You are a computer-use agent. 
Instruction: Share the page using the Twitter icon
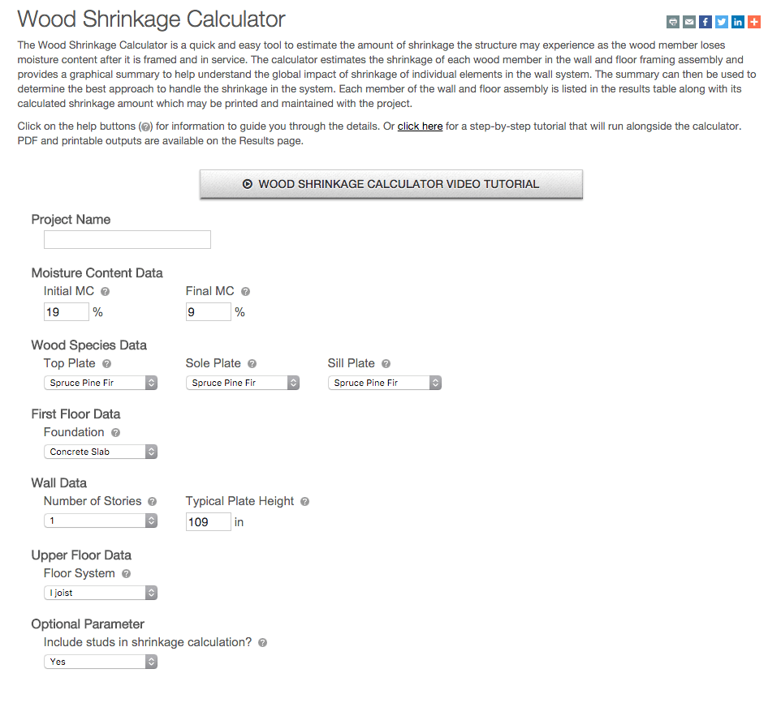pos(722,22)
